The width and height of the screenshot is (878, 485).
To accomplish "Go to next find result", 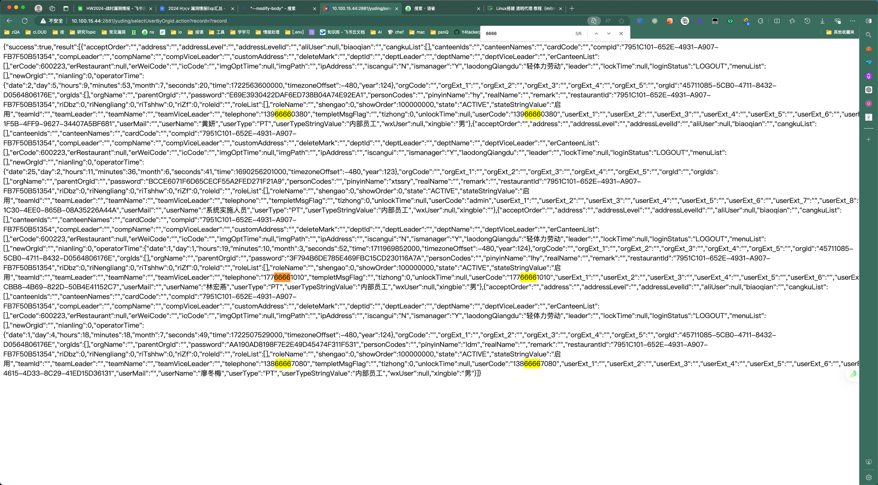I will [609, 34].
